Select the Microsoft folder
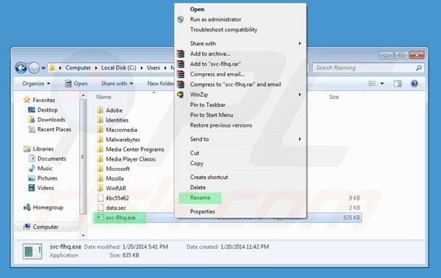This screenshot has width=441, height=278. click(x=113, y=169)
